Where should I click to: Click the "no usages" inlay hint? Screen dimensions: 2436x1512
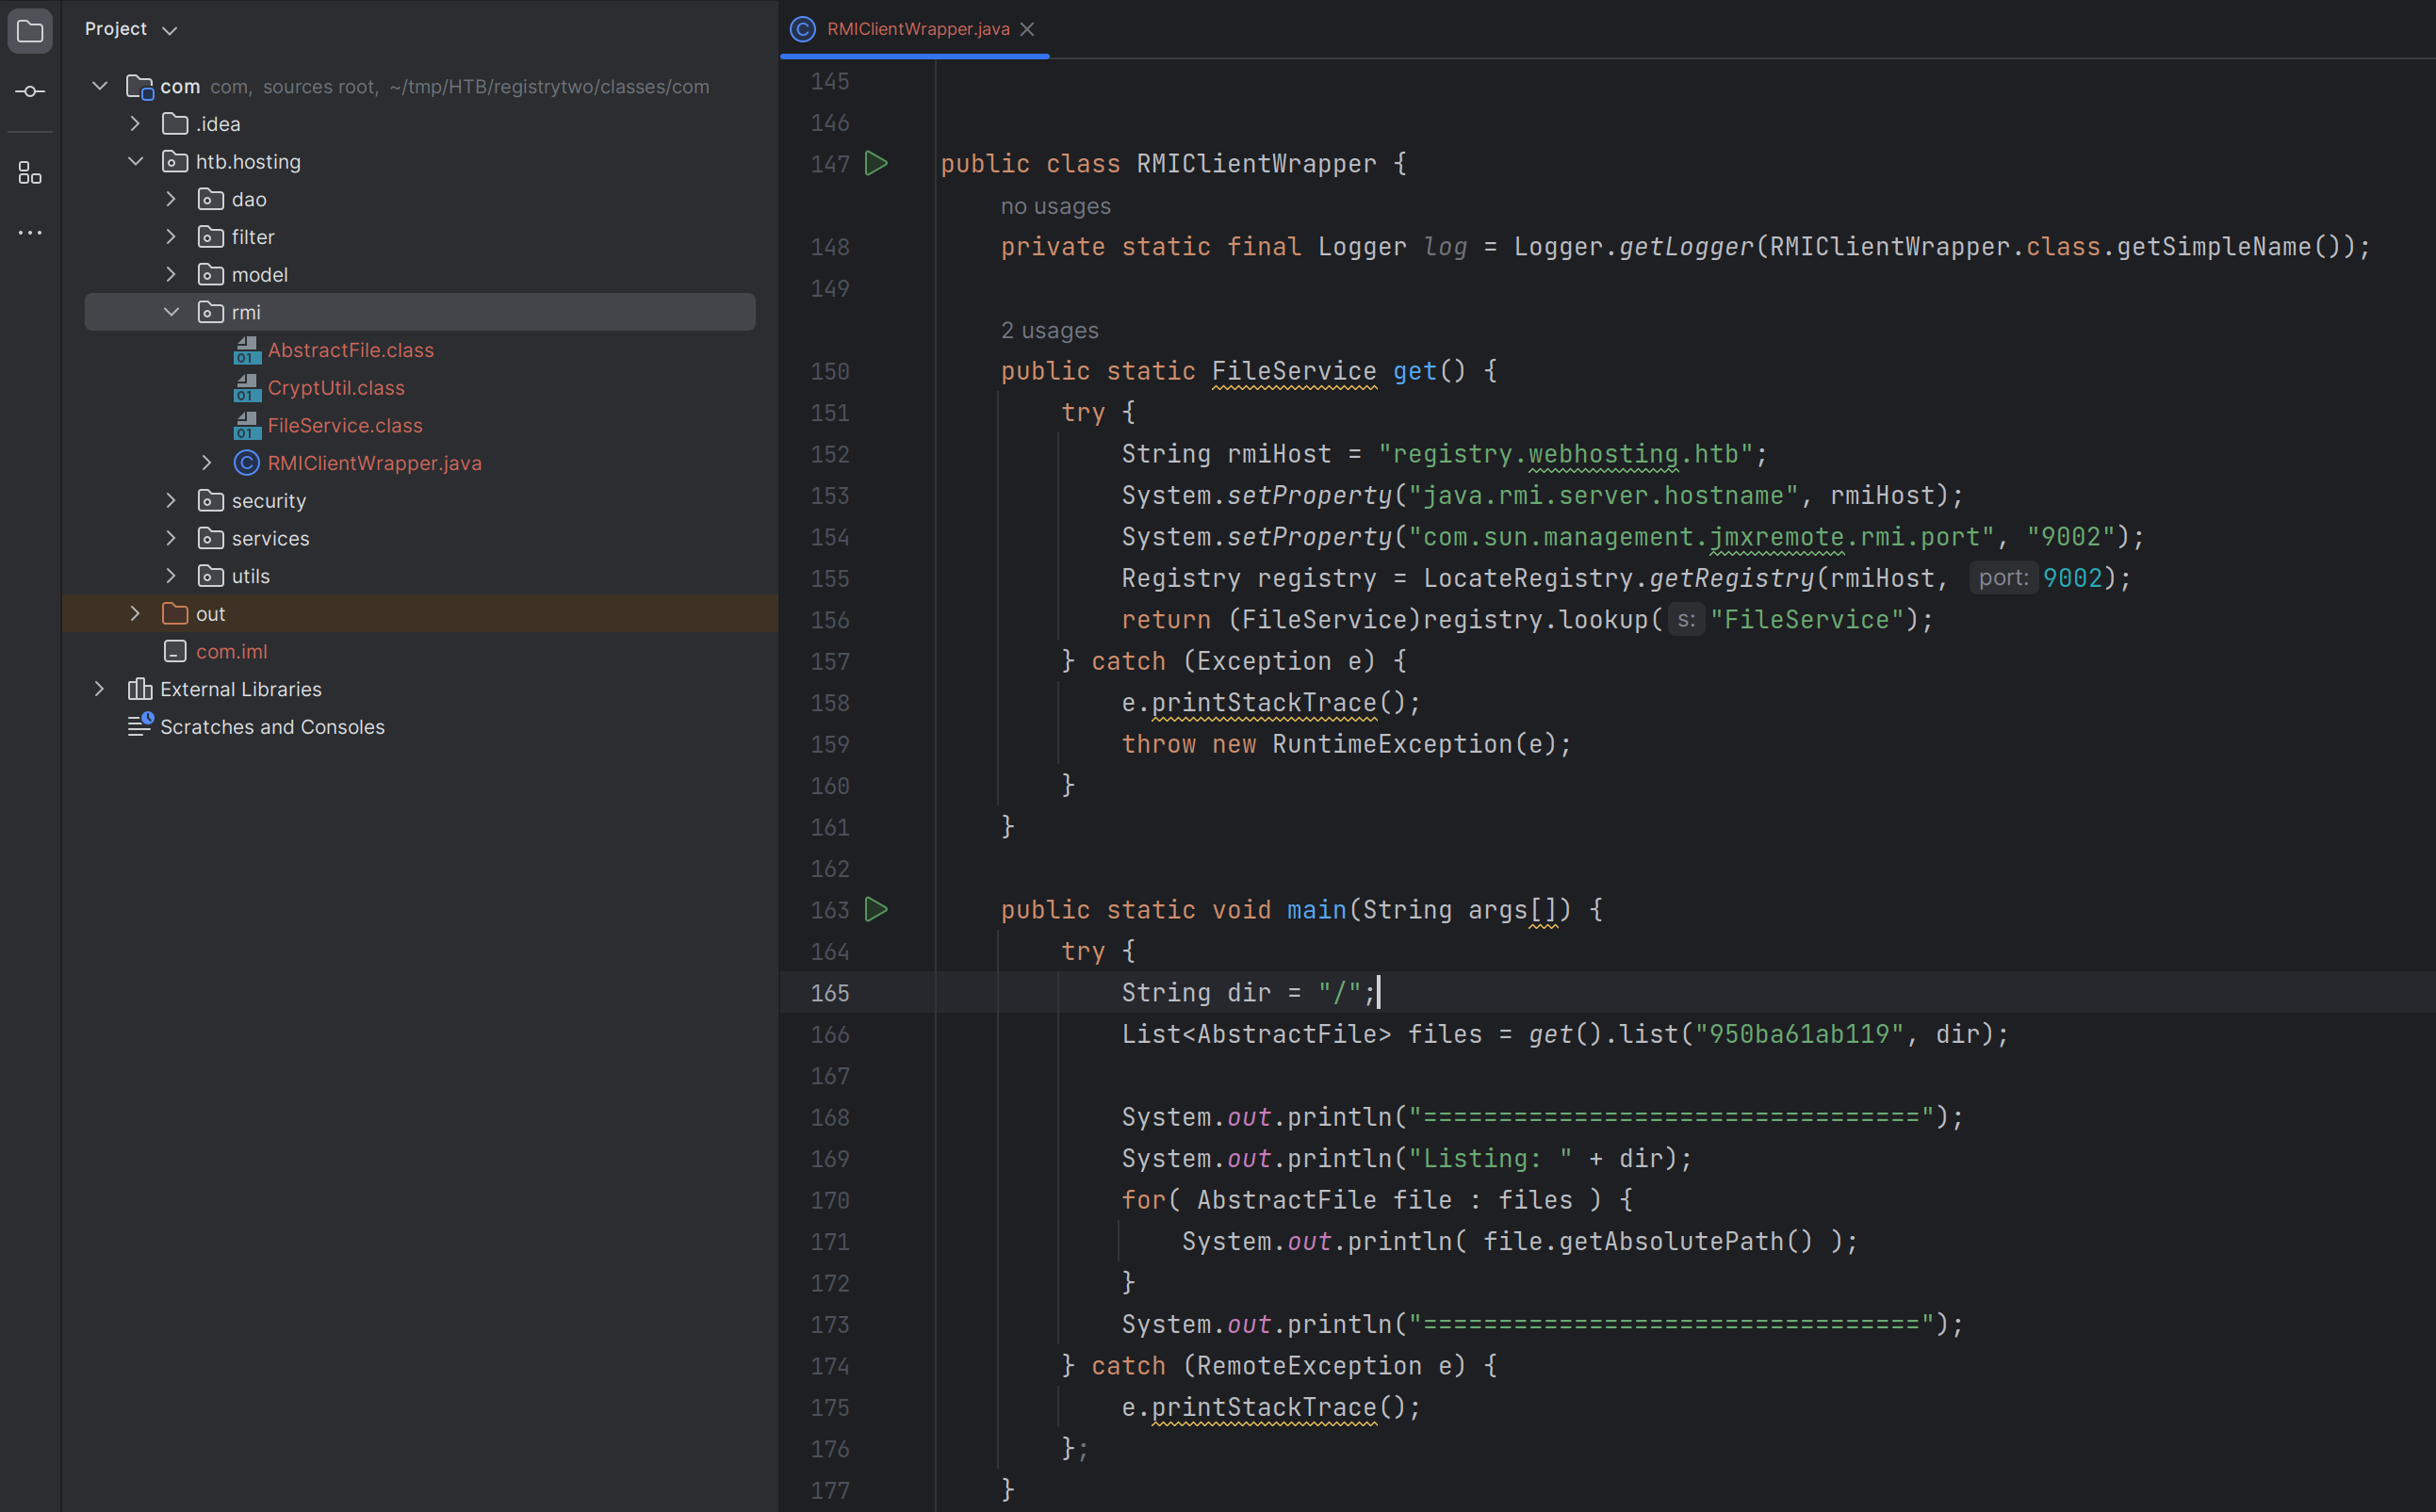[1055, 206]
